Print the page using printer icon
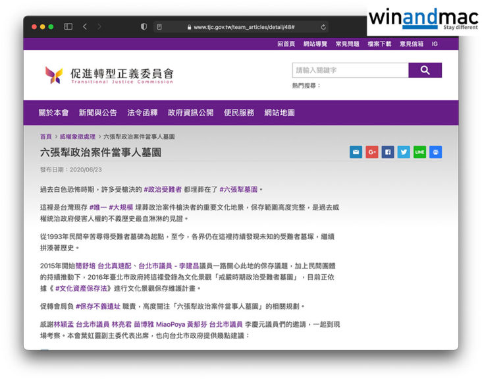 coord(435,152)
